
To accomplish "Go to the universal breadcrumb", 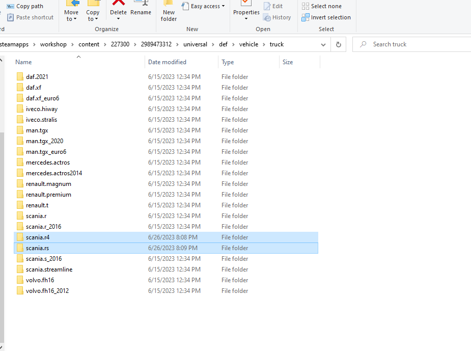I will pyautogui.click(x=195, y=44).
